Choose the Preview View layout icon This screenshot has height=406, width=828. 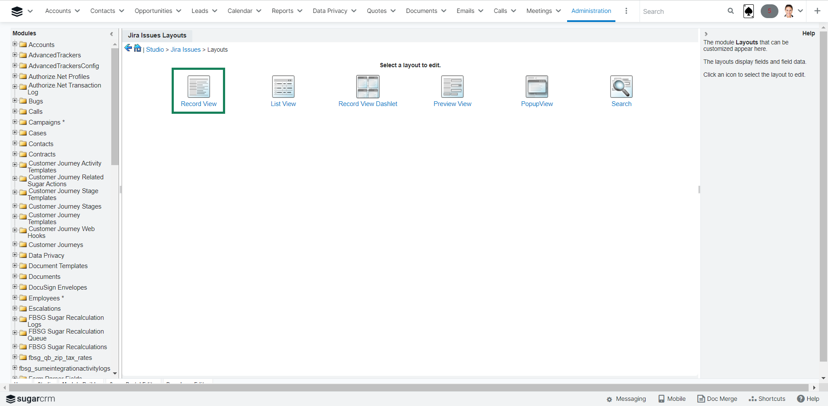[452, 87]
